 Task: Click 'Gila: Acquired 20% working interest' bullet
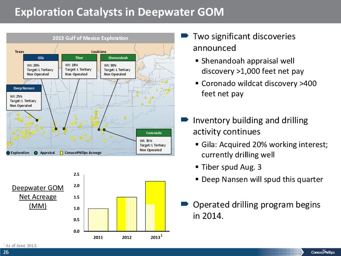coord(264,150)
